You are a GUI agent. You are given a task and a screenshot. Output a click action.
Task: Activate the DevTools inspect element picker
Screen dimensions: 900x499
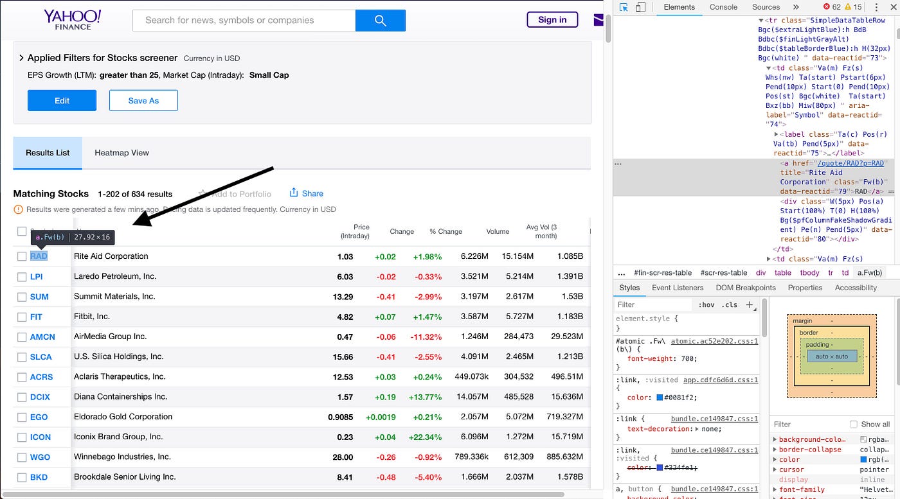(624, 7)
